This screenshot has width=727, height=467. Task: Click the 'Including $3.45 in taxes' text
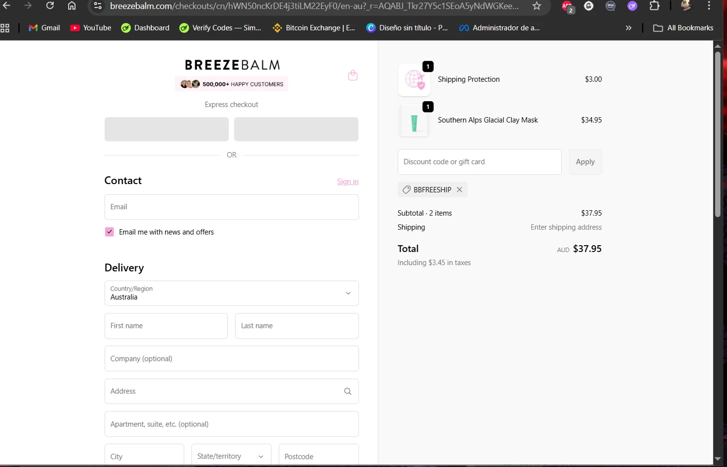(434, 263)
